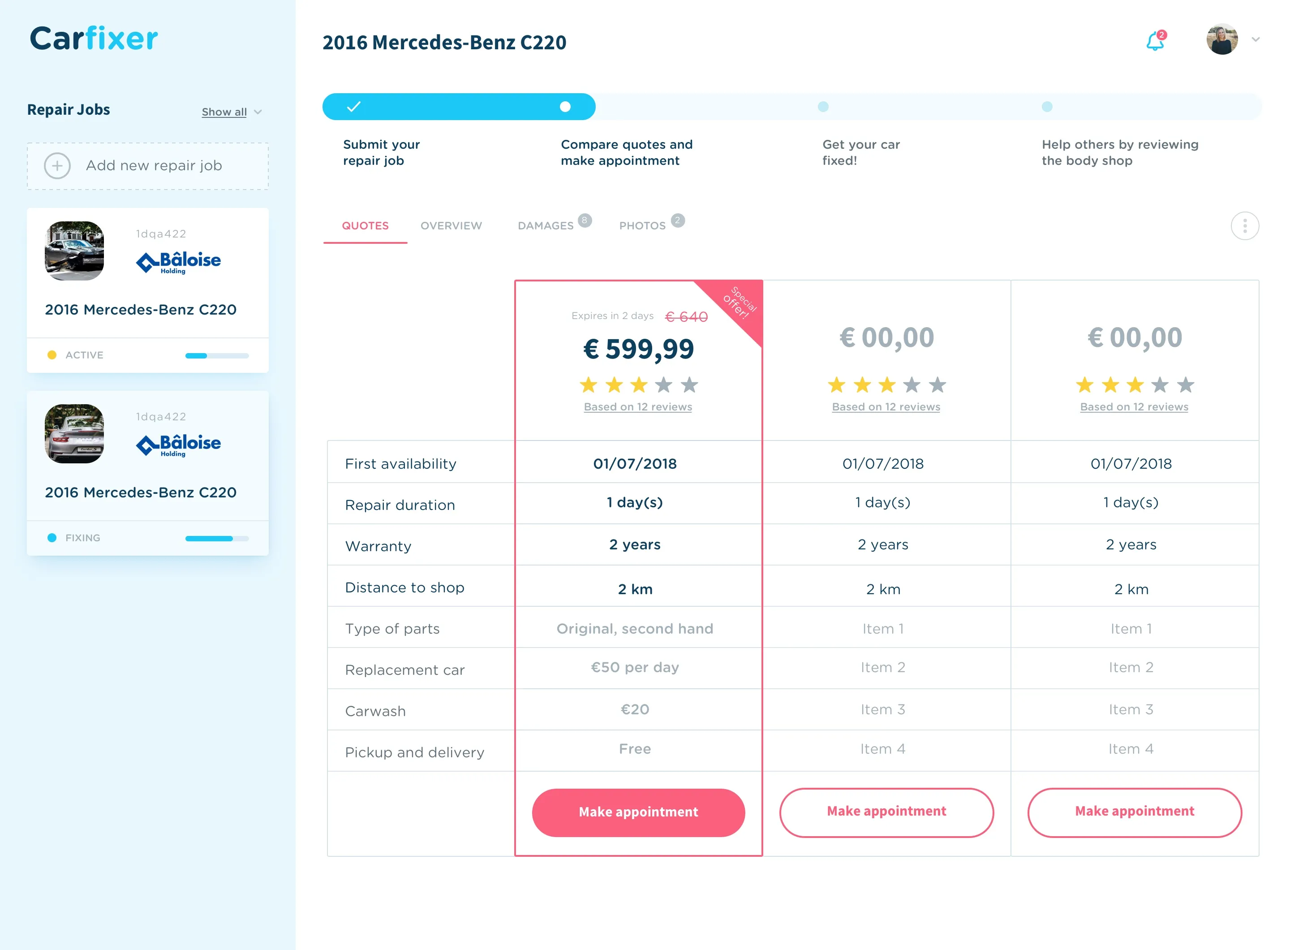Click the plus icon to add repair job
The width and height of the screenshot is (1290, 950).
pos(57,166)
